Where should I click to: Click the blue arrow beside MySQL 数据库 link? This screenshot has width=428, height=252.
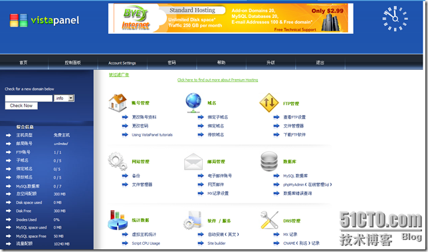(x=276, y=176)
